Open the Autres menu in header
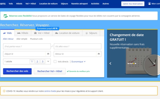The height and width of the screenshot is (99, 160). 106,4
